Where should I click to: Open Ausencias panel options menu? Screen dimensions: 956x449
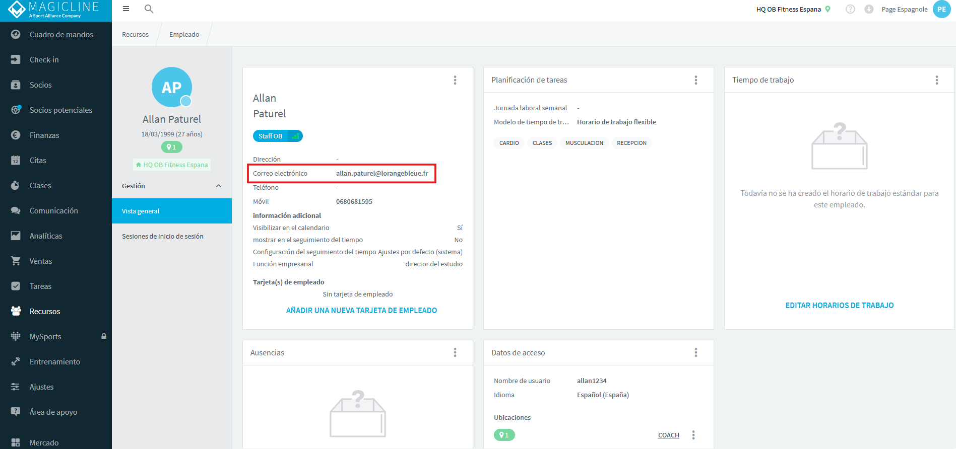[455, 353]
